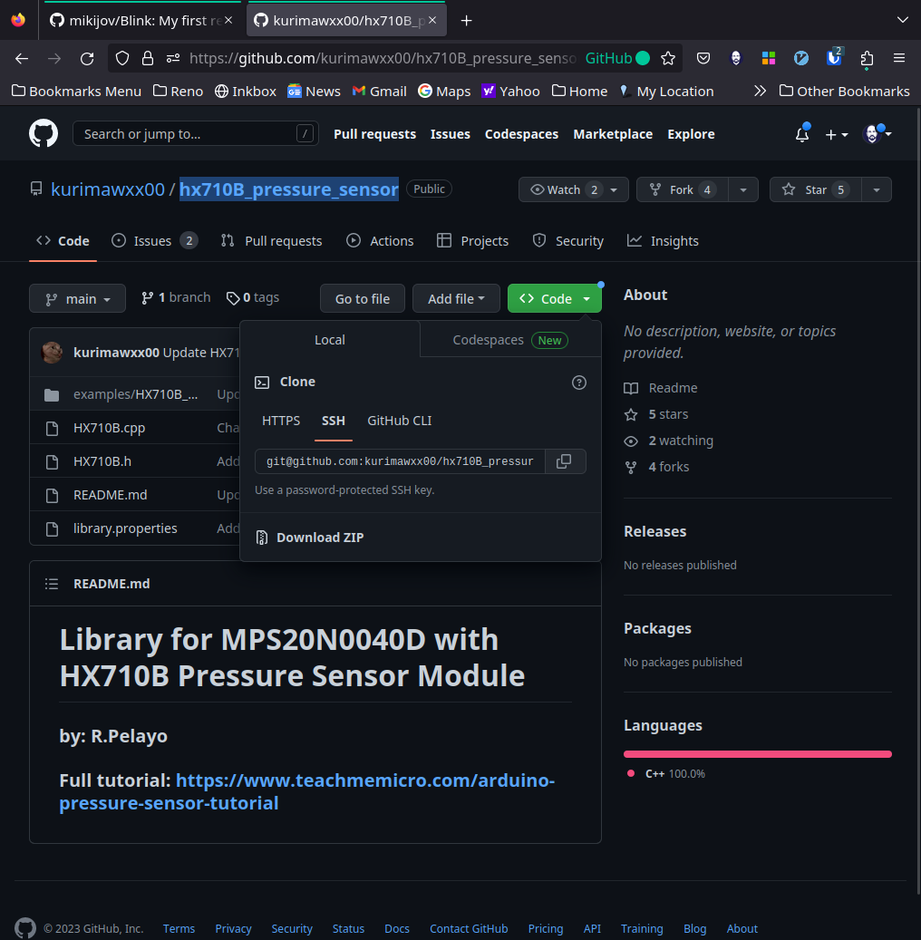Viewport: 921px width, 940px height.
Task: Expand the Star lists dropdown arrow
Action: 877,189
